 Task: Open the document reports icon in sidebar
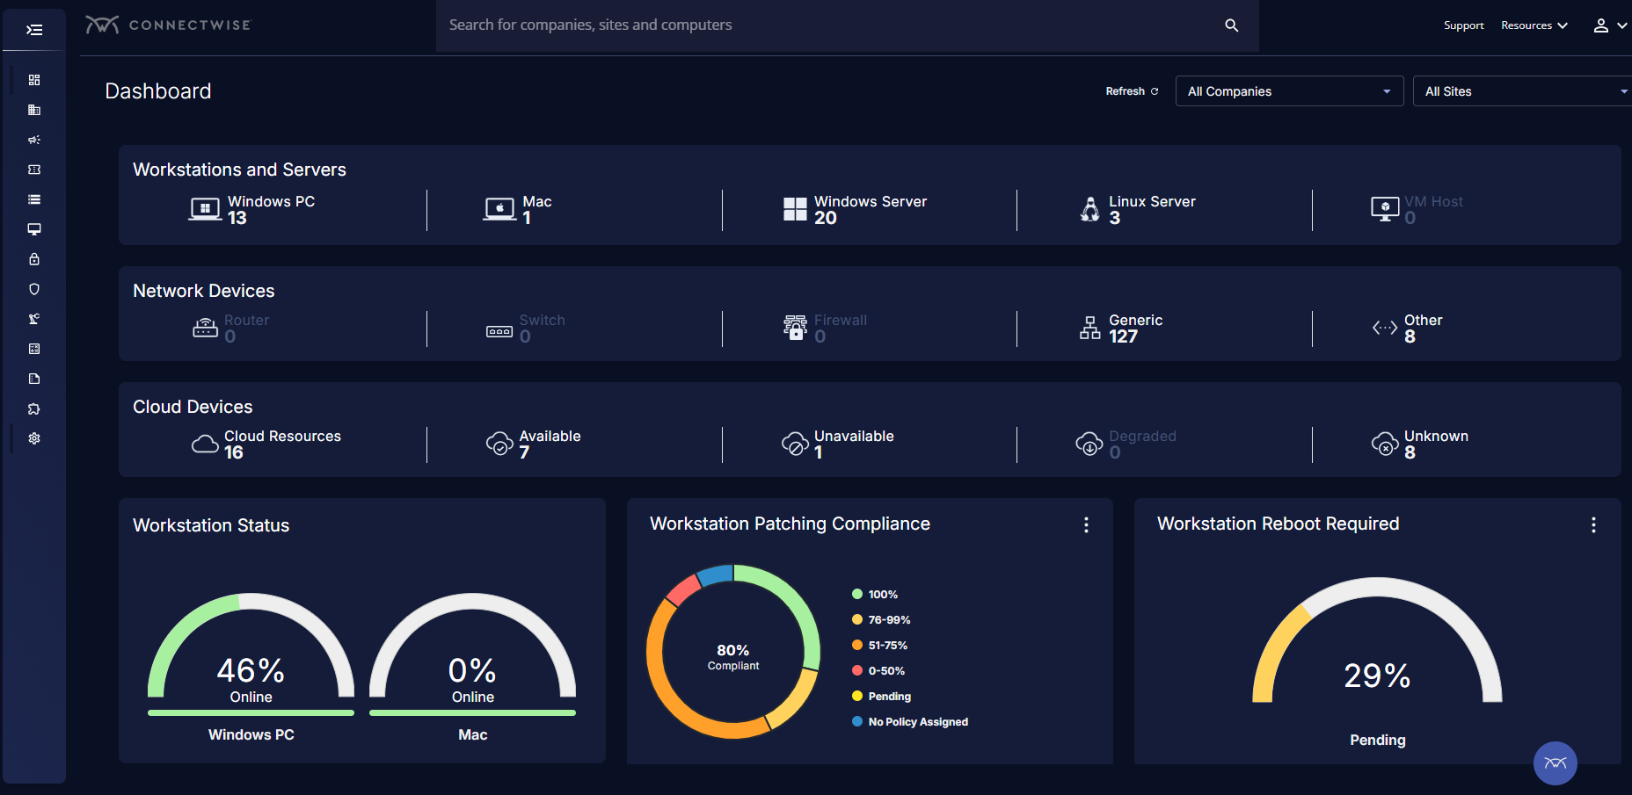coord(34,379)
